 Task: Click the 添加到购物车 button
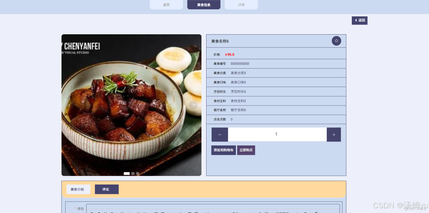[224, 150]
